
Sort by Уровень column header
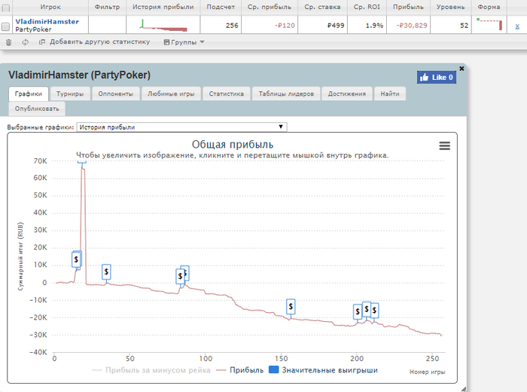(x=450, y=7)
